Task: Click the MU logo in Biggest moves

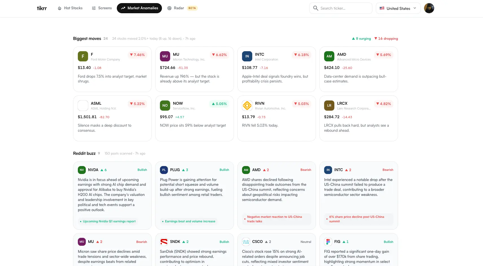Action: [165, 56]
